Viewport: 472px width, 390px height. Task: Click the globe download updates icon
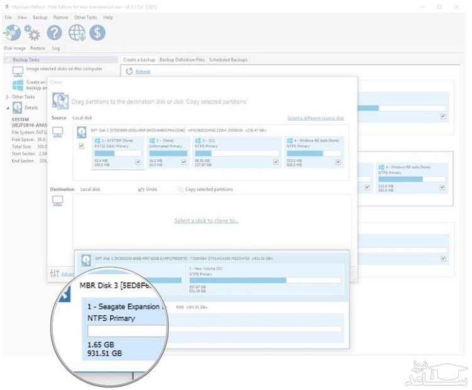(77, 33)
